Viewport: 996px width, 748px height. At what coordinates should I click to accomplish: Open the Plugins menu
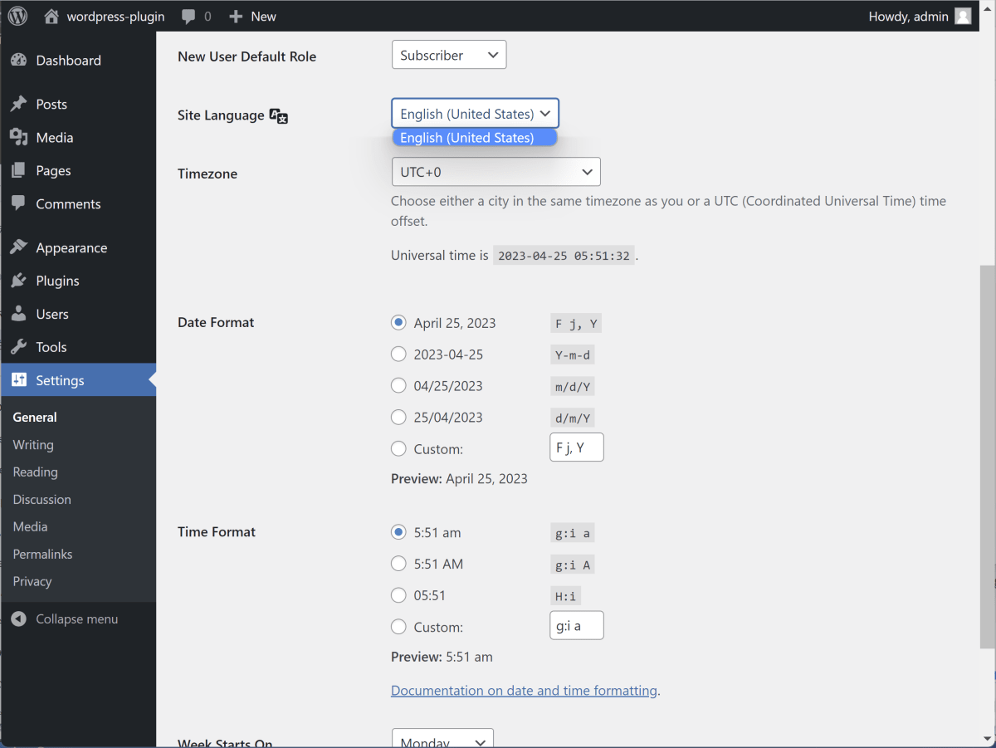78,281
